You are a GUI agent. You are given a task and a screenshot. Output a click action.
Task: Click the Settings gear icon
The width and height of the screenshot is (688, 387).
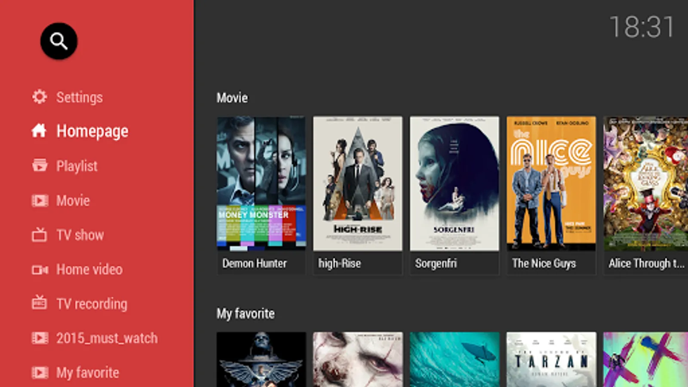tap(40, 97)
